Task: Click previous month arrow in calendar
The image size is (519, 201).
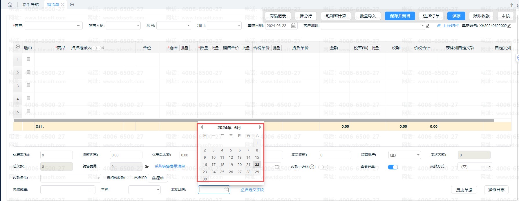Action: [x=202, y=127]
